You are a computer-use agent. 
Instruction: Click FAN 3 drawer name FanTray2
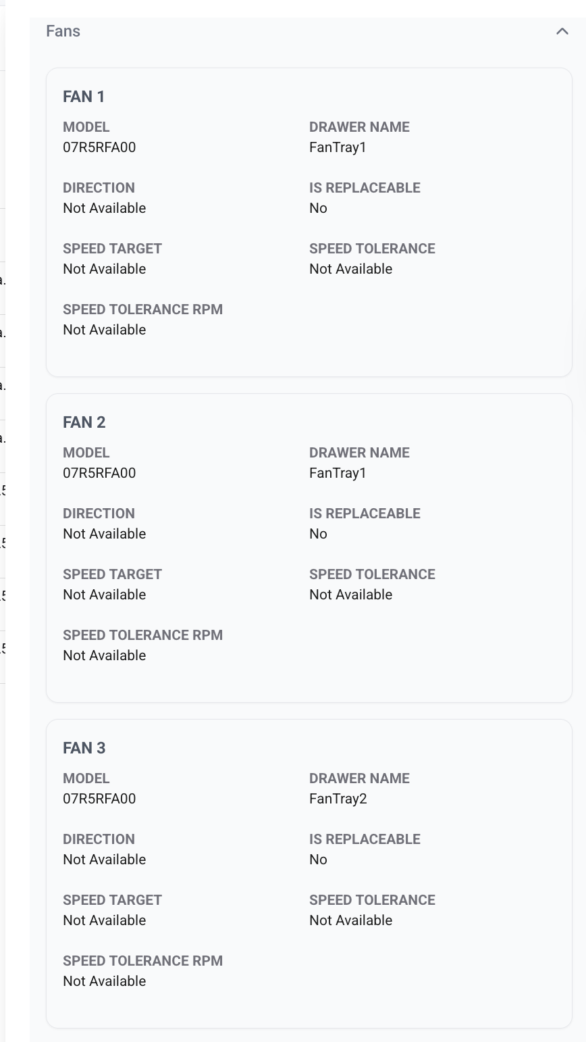(338, 799)
